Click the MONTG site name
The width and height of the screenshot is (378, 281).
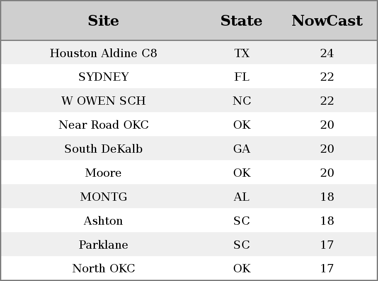(x=104, y=197)
